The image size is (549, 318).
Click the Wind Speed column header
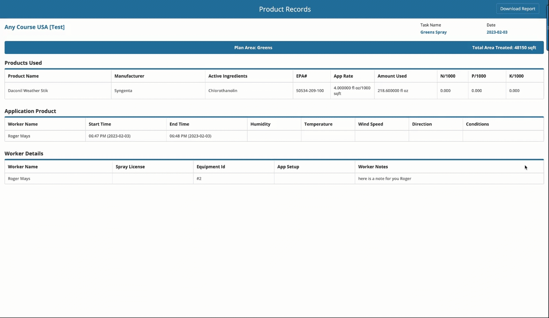click(x=371, y=124)
